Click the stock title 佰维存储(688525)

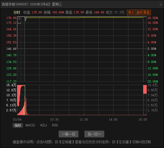point(15,4)
